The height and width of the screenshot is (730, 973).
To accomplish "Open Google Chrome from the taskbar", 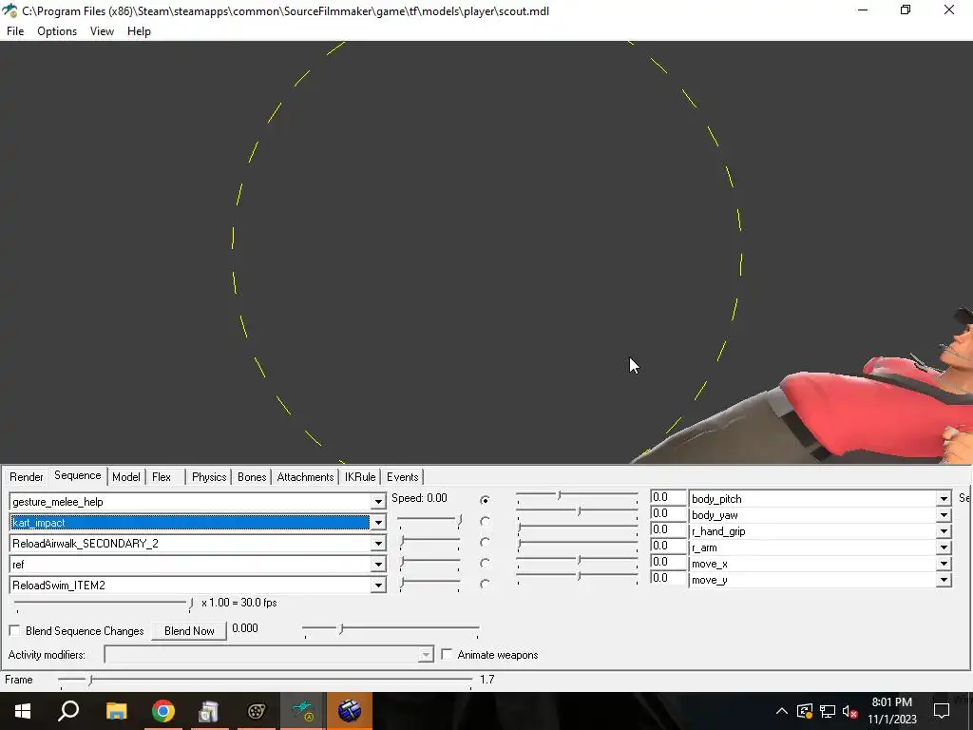I will point(163,711).
